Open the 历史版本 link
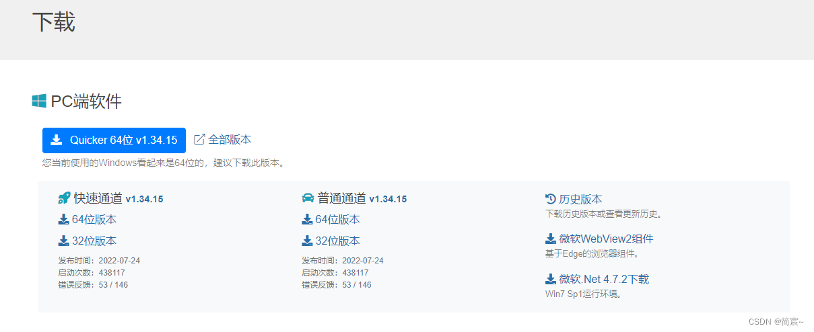 [x=580, y=199]
